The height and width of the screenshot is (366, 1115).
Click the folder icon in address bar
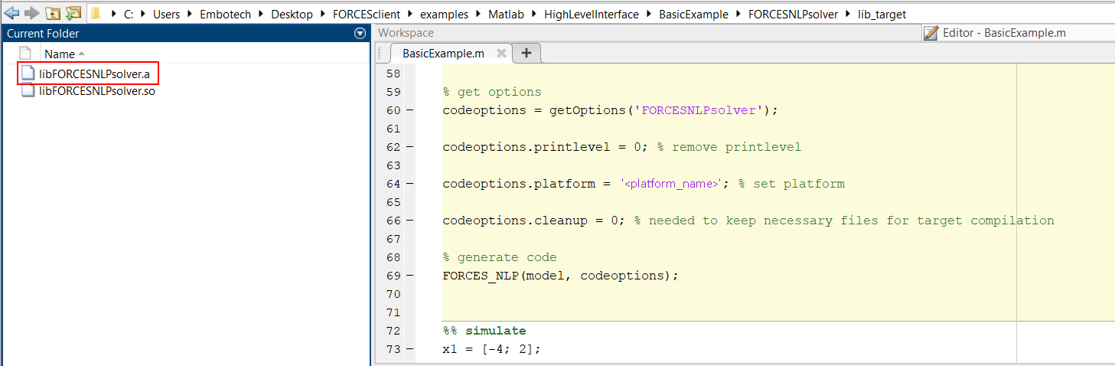96,14
